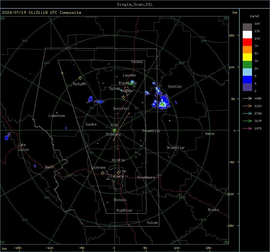Select the orange 50-70 legend swatch
270x252 pixels.
(x=247, y=49)
